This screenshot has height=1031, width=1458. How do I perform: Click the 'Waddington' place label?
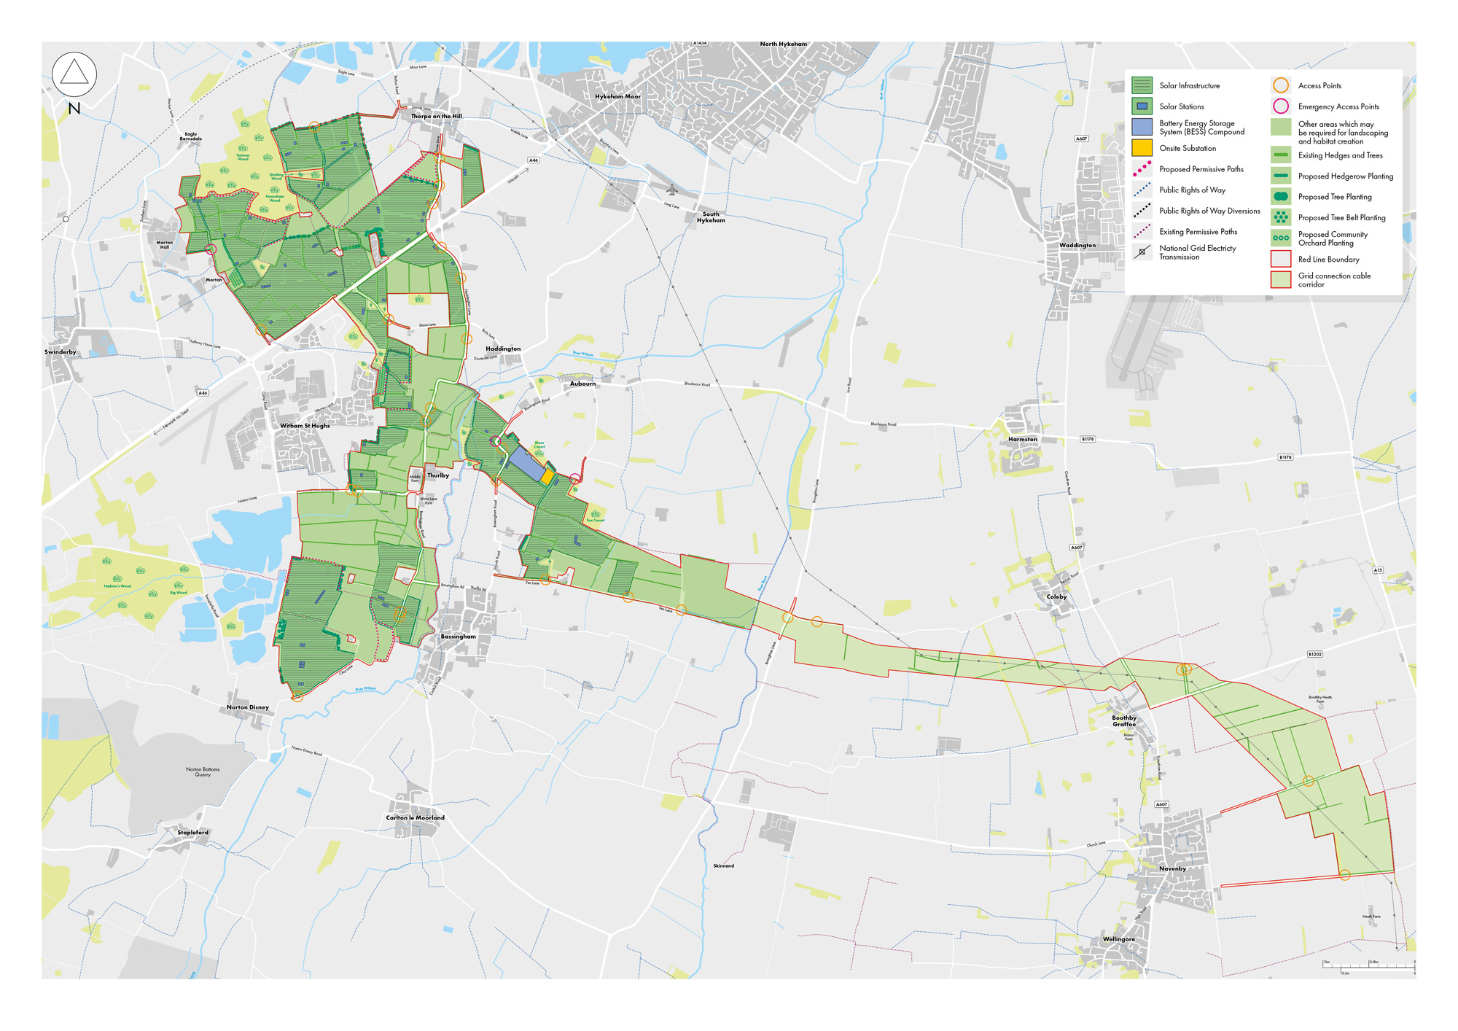[1077, 245]
